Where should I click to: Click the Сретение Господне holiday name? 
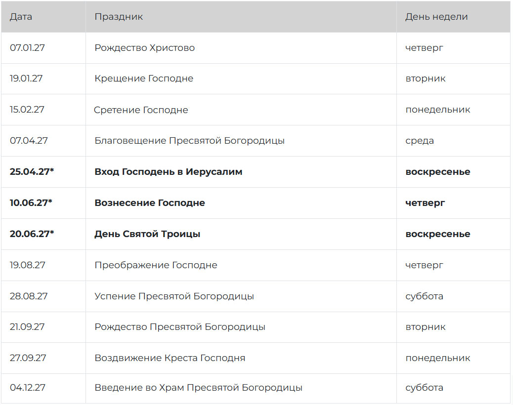pos(141,110)
